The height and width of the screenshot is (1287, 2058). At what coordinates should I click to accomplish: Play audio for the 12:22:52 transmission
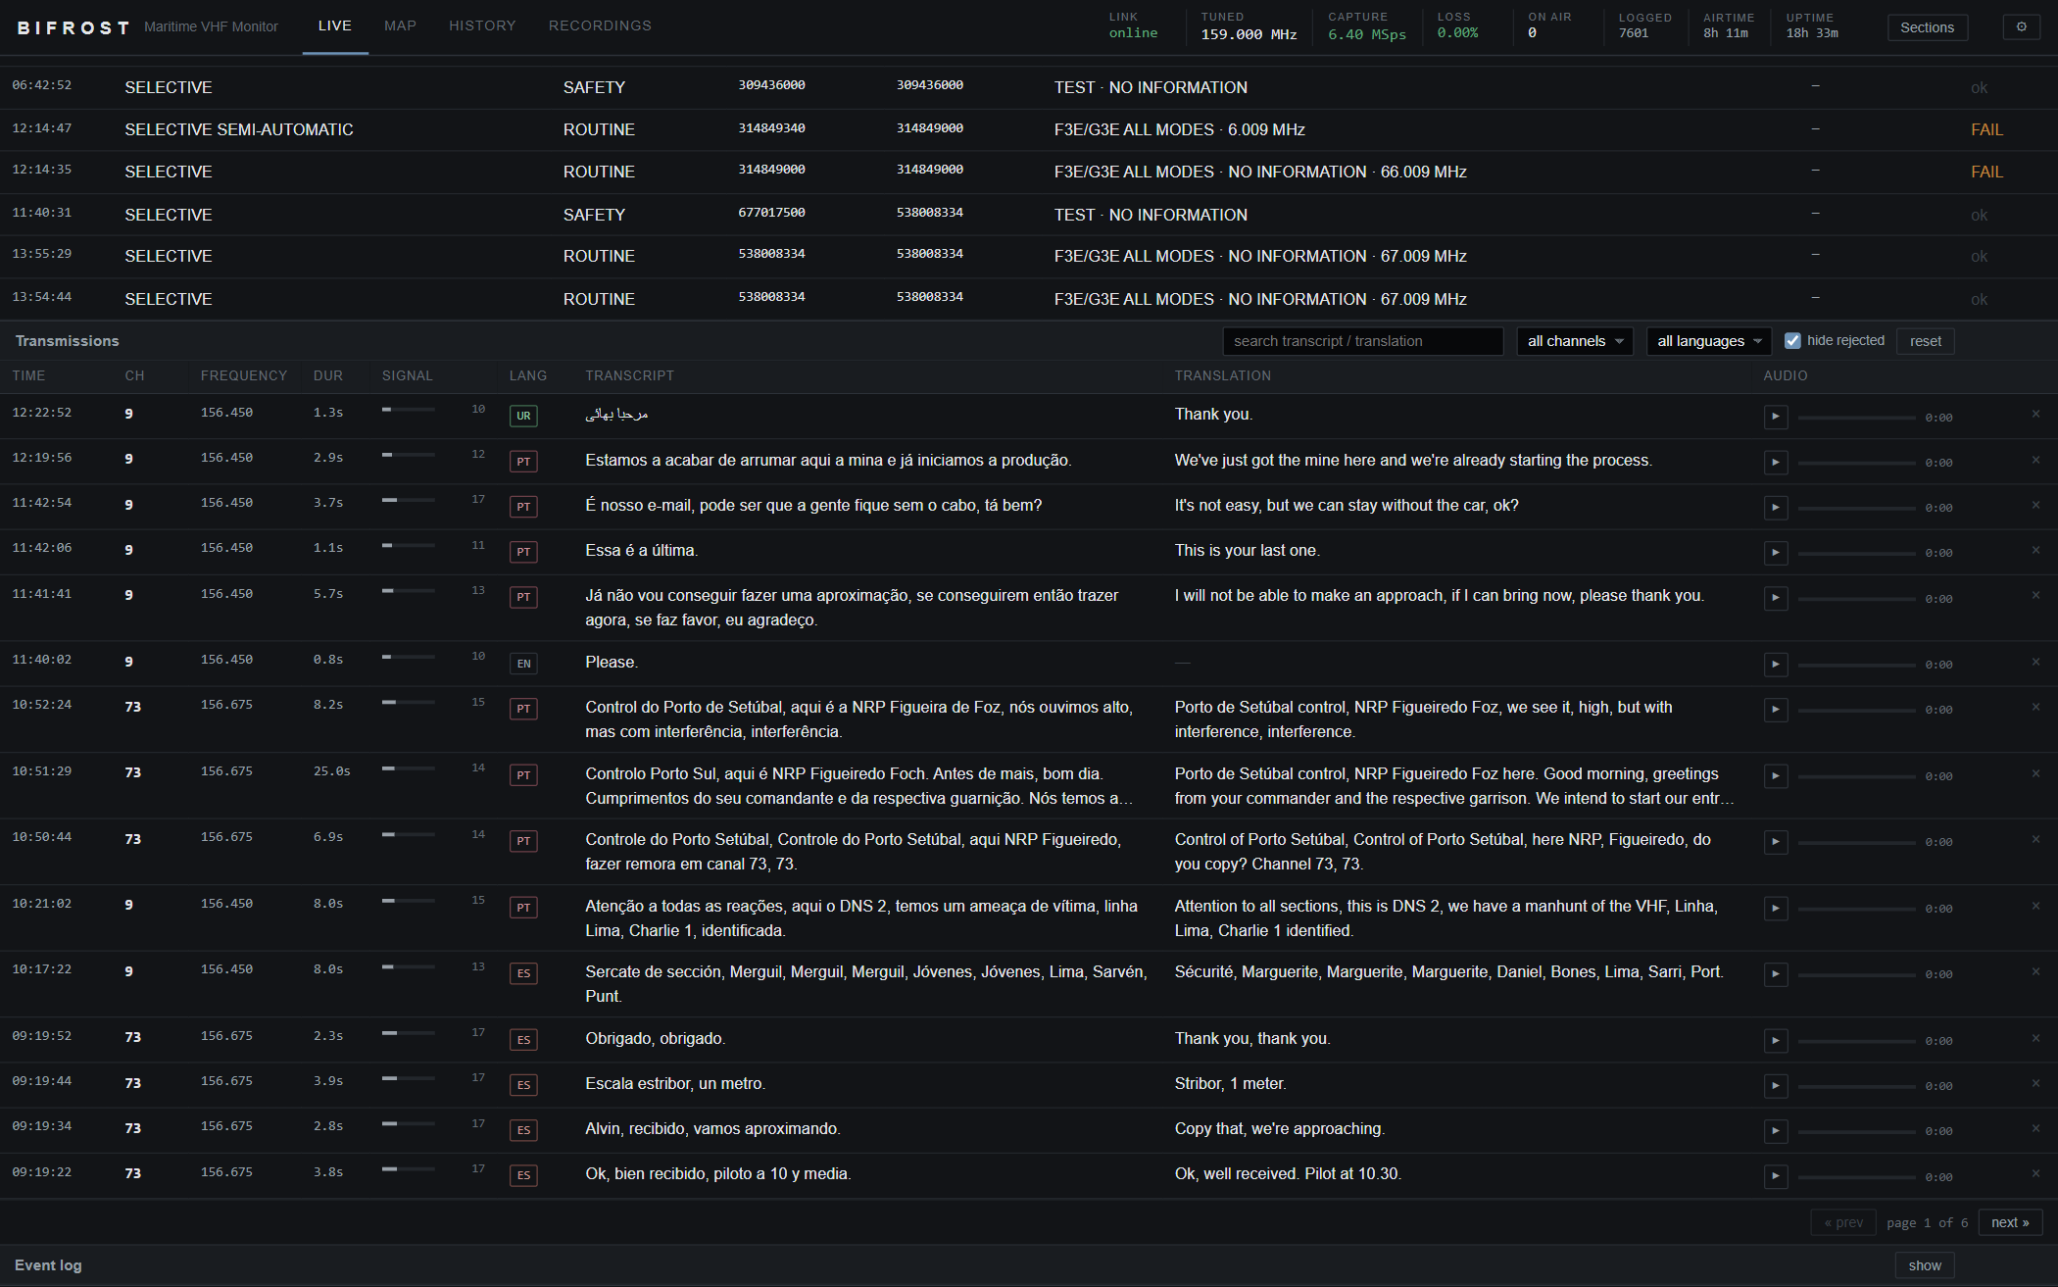click(x=1776, y=417)
